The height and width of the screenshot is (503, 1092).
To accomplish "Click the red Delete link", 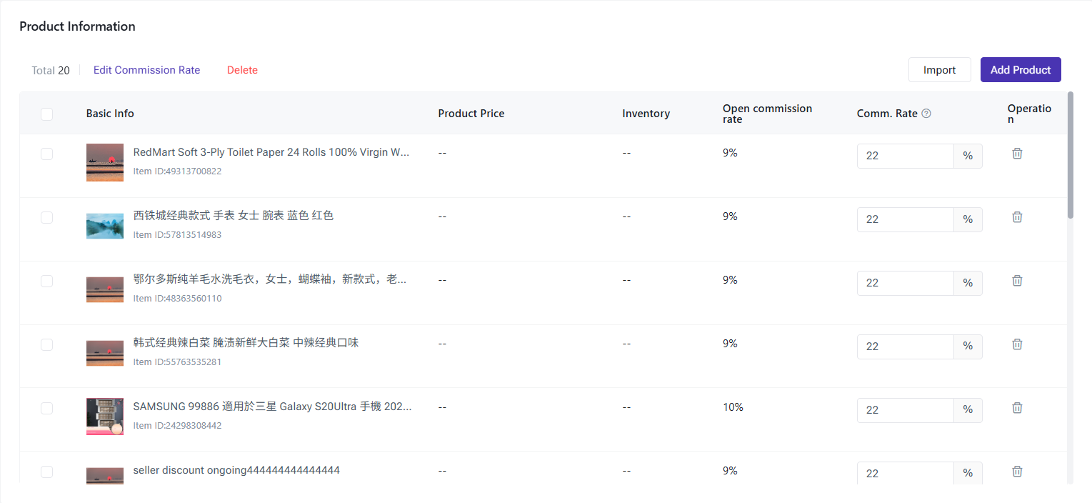I will 242,70.
